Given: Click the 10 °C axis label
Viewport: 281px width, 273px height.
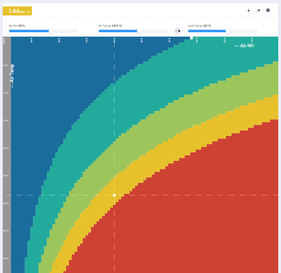Looking at the screenshot, I should [6, 93].
